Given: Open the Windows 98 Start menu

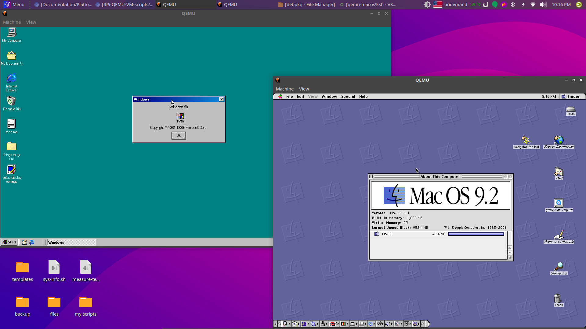Looking at the screenshot, I should (9, 242).
